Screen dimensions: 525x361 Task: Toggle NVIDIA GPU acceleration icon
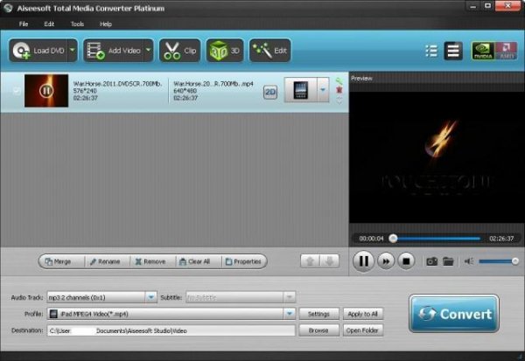click(483, 51)
